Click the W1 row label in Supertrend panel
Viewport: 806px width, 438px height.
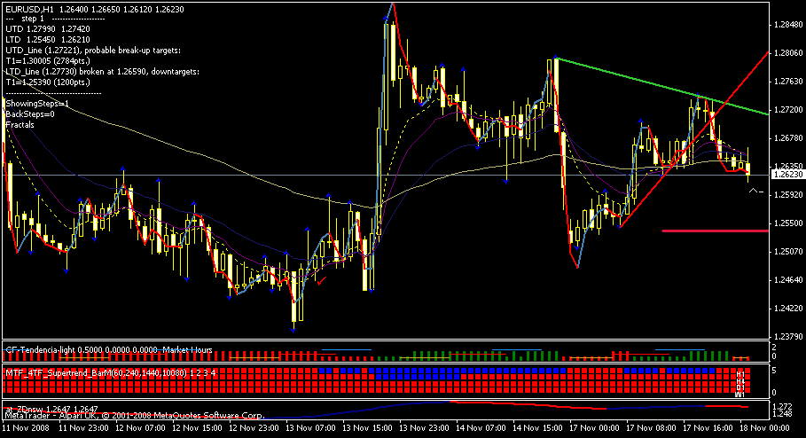click(739, 395)
